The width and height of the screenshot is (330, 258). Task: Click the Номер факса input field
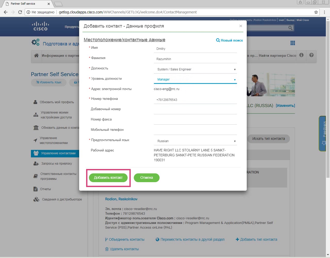tap(195, 120)
